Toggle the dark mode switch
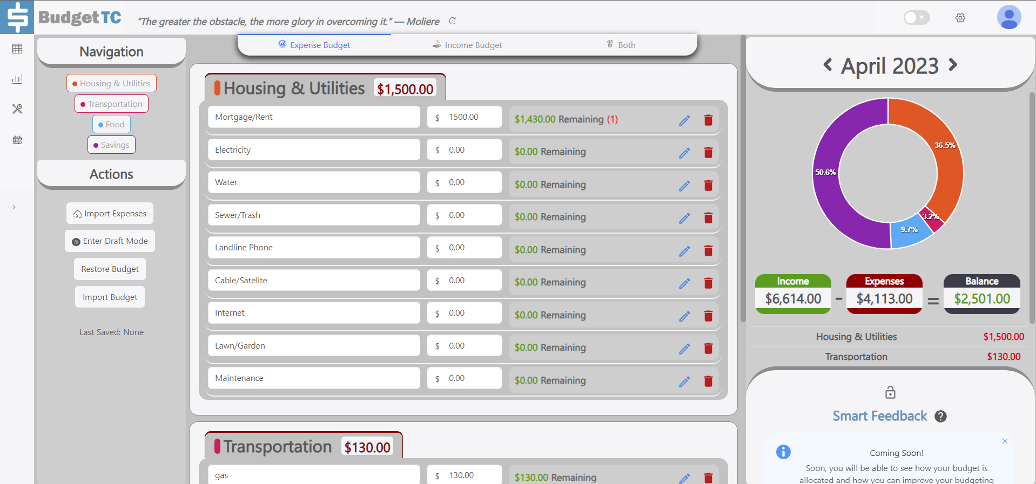1036x484 pixels. point(917,18)
